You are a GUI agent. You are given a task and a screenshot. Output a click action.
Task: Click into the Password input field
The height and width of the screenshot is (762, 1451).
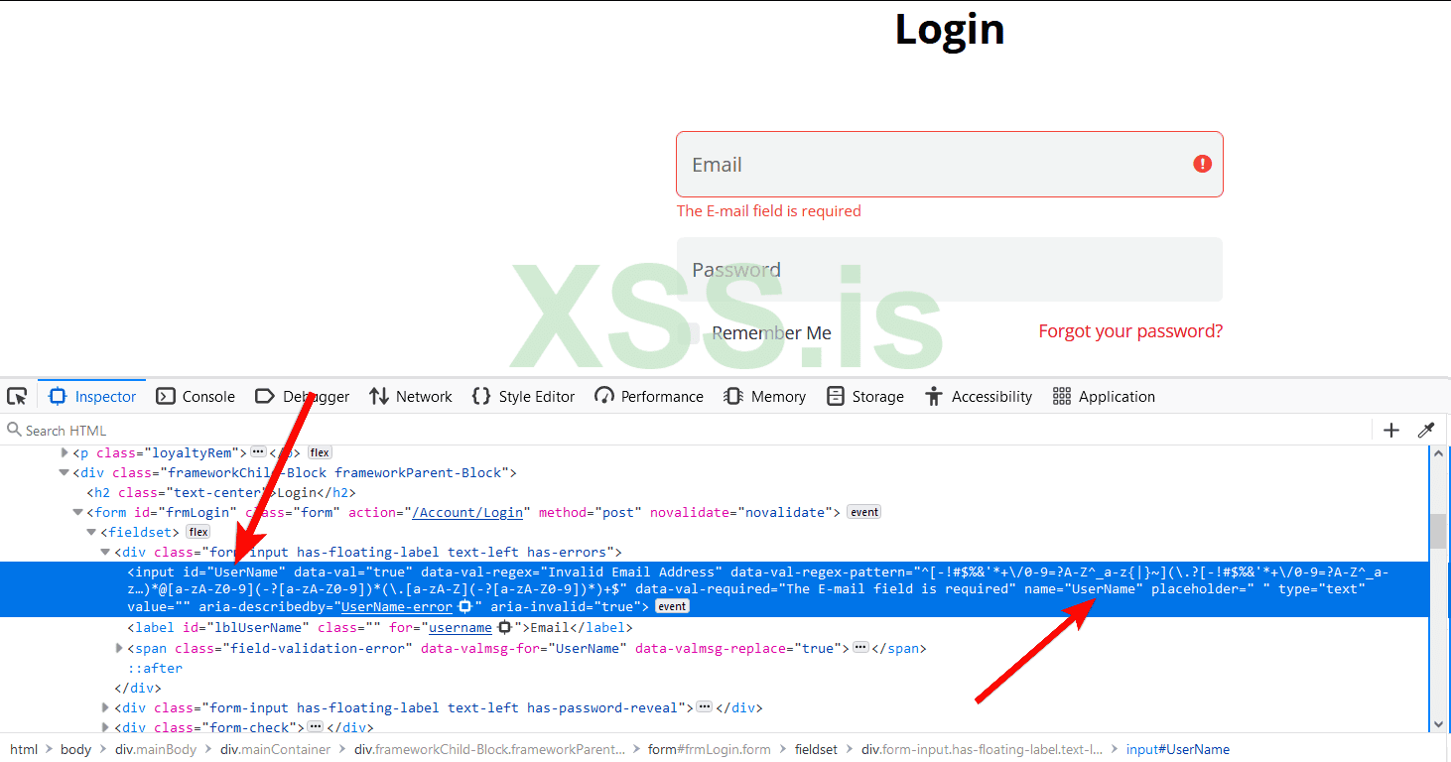950,270
